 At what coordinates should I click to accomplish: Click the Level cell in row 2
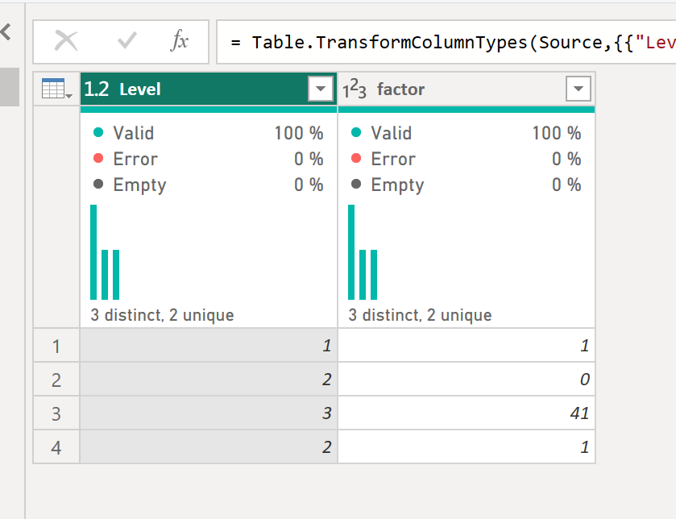click(209, 380)
